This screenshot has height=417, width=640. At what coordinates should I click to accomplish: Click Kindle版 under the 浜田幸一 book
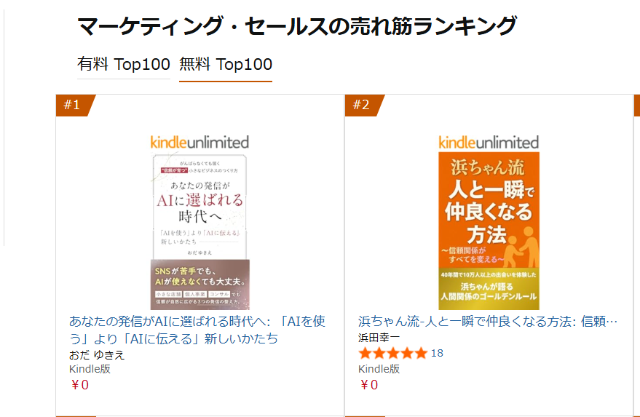(x=379, y=369)
